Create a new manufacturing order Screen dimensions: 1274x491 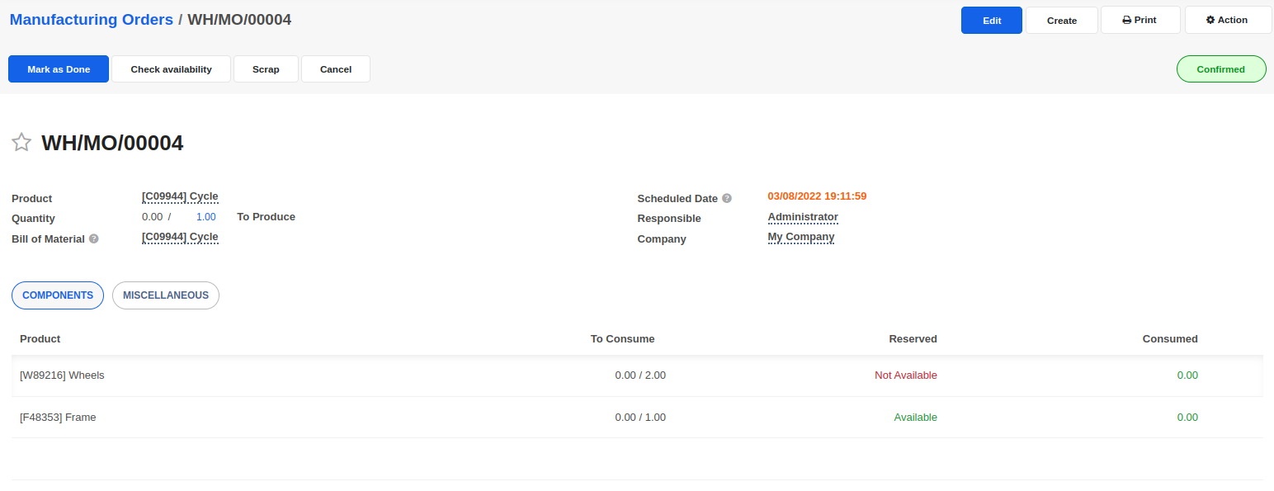1061,21
